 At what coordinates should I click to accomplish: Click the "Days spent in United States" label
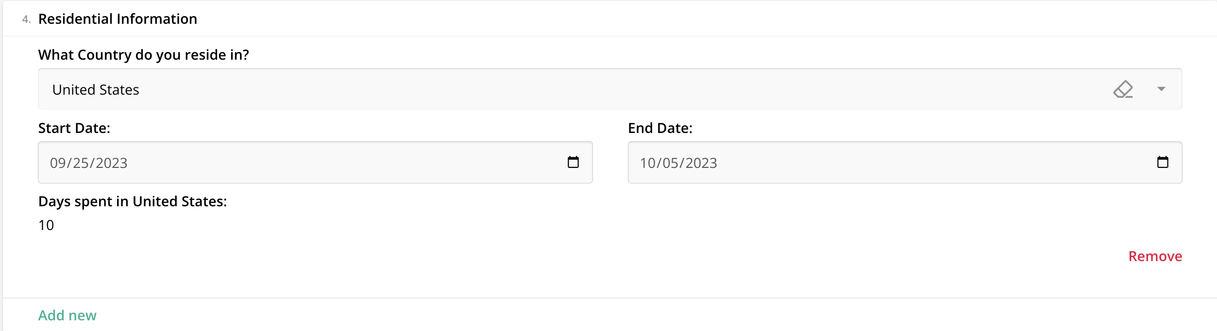133,201
